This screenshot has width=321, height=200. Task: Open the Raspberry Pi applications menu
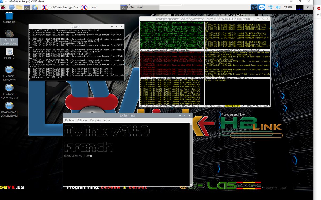pos(3,7)
